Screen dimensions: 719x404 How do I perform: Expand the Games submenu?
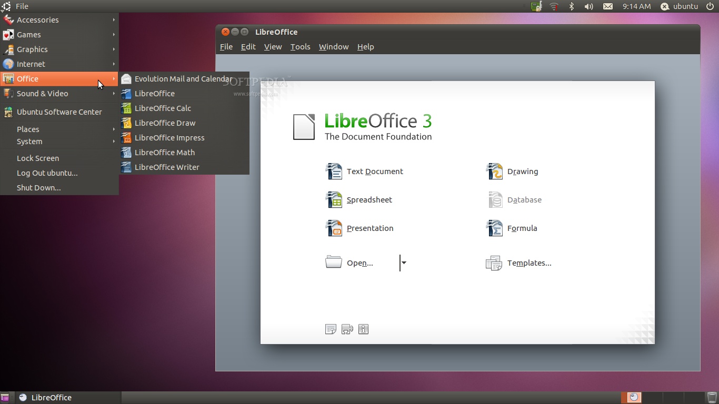click(59, 35)
